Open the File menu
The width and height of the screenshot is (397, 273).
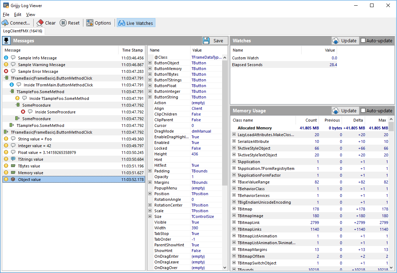6,15
